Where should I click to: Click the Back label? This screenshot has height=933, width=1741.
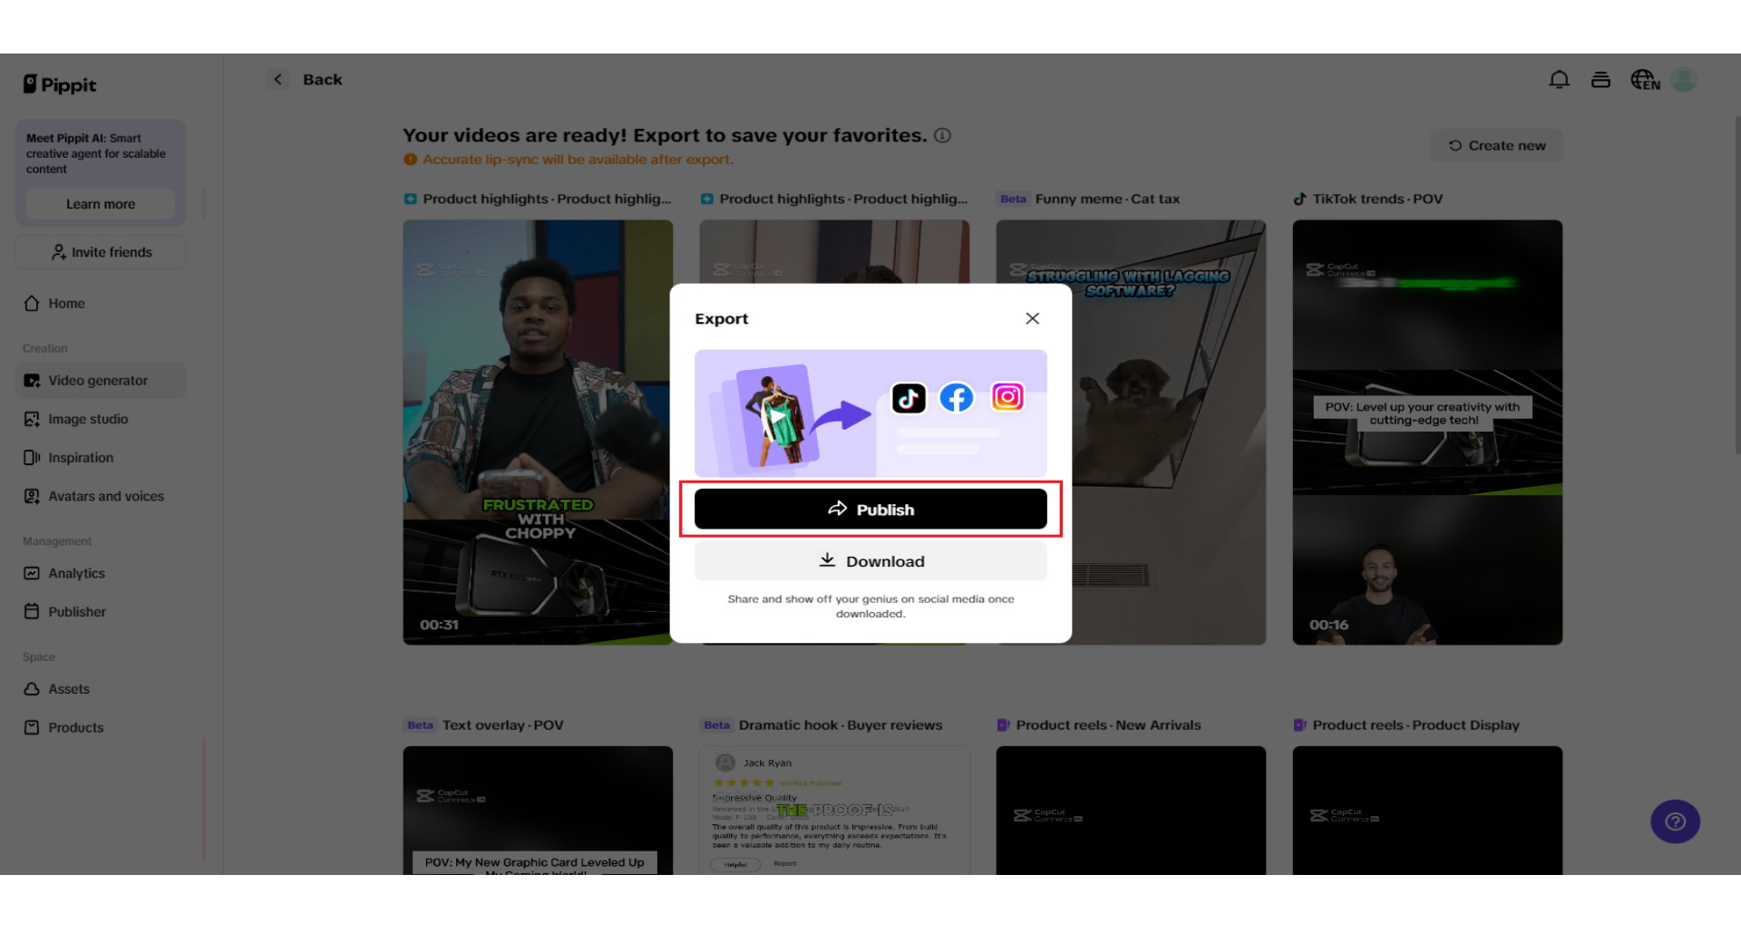click(x=323, y=80)
